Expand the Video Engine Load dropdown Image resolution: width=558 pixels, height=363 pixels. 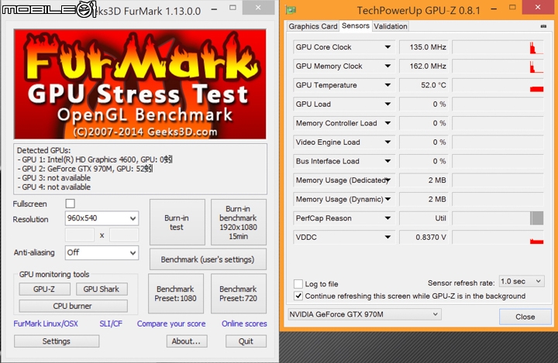point(388,142)
